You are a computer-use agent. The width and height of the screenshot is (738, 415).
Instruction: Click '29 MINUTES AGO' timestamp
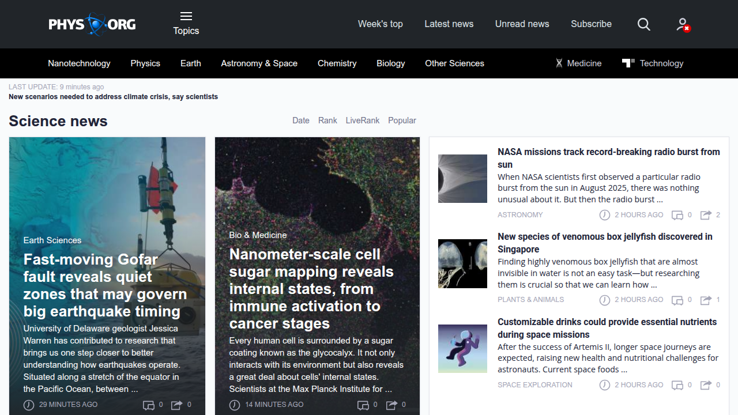(68, 405)
